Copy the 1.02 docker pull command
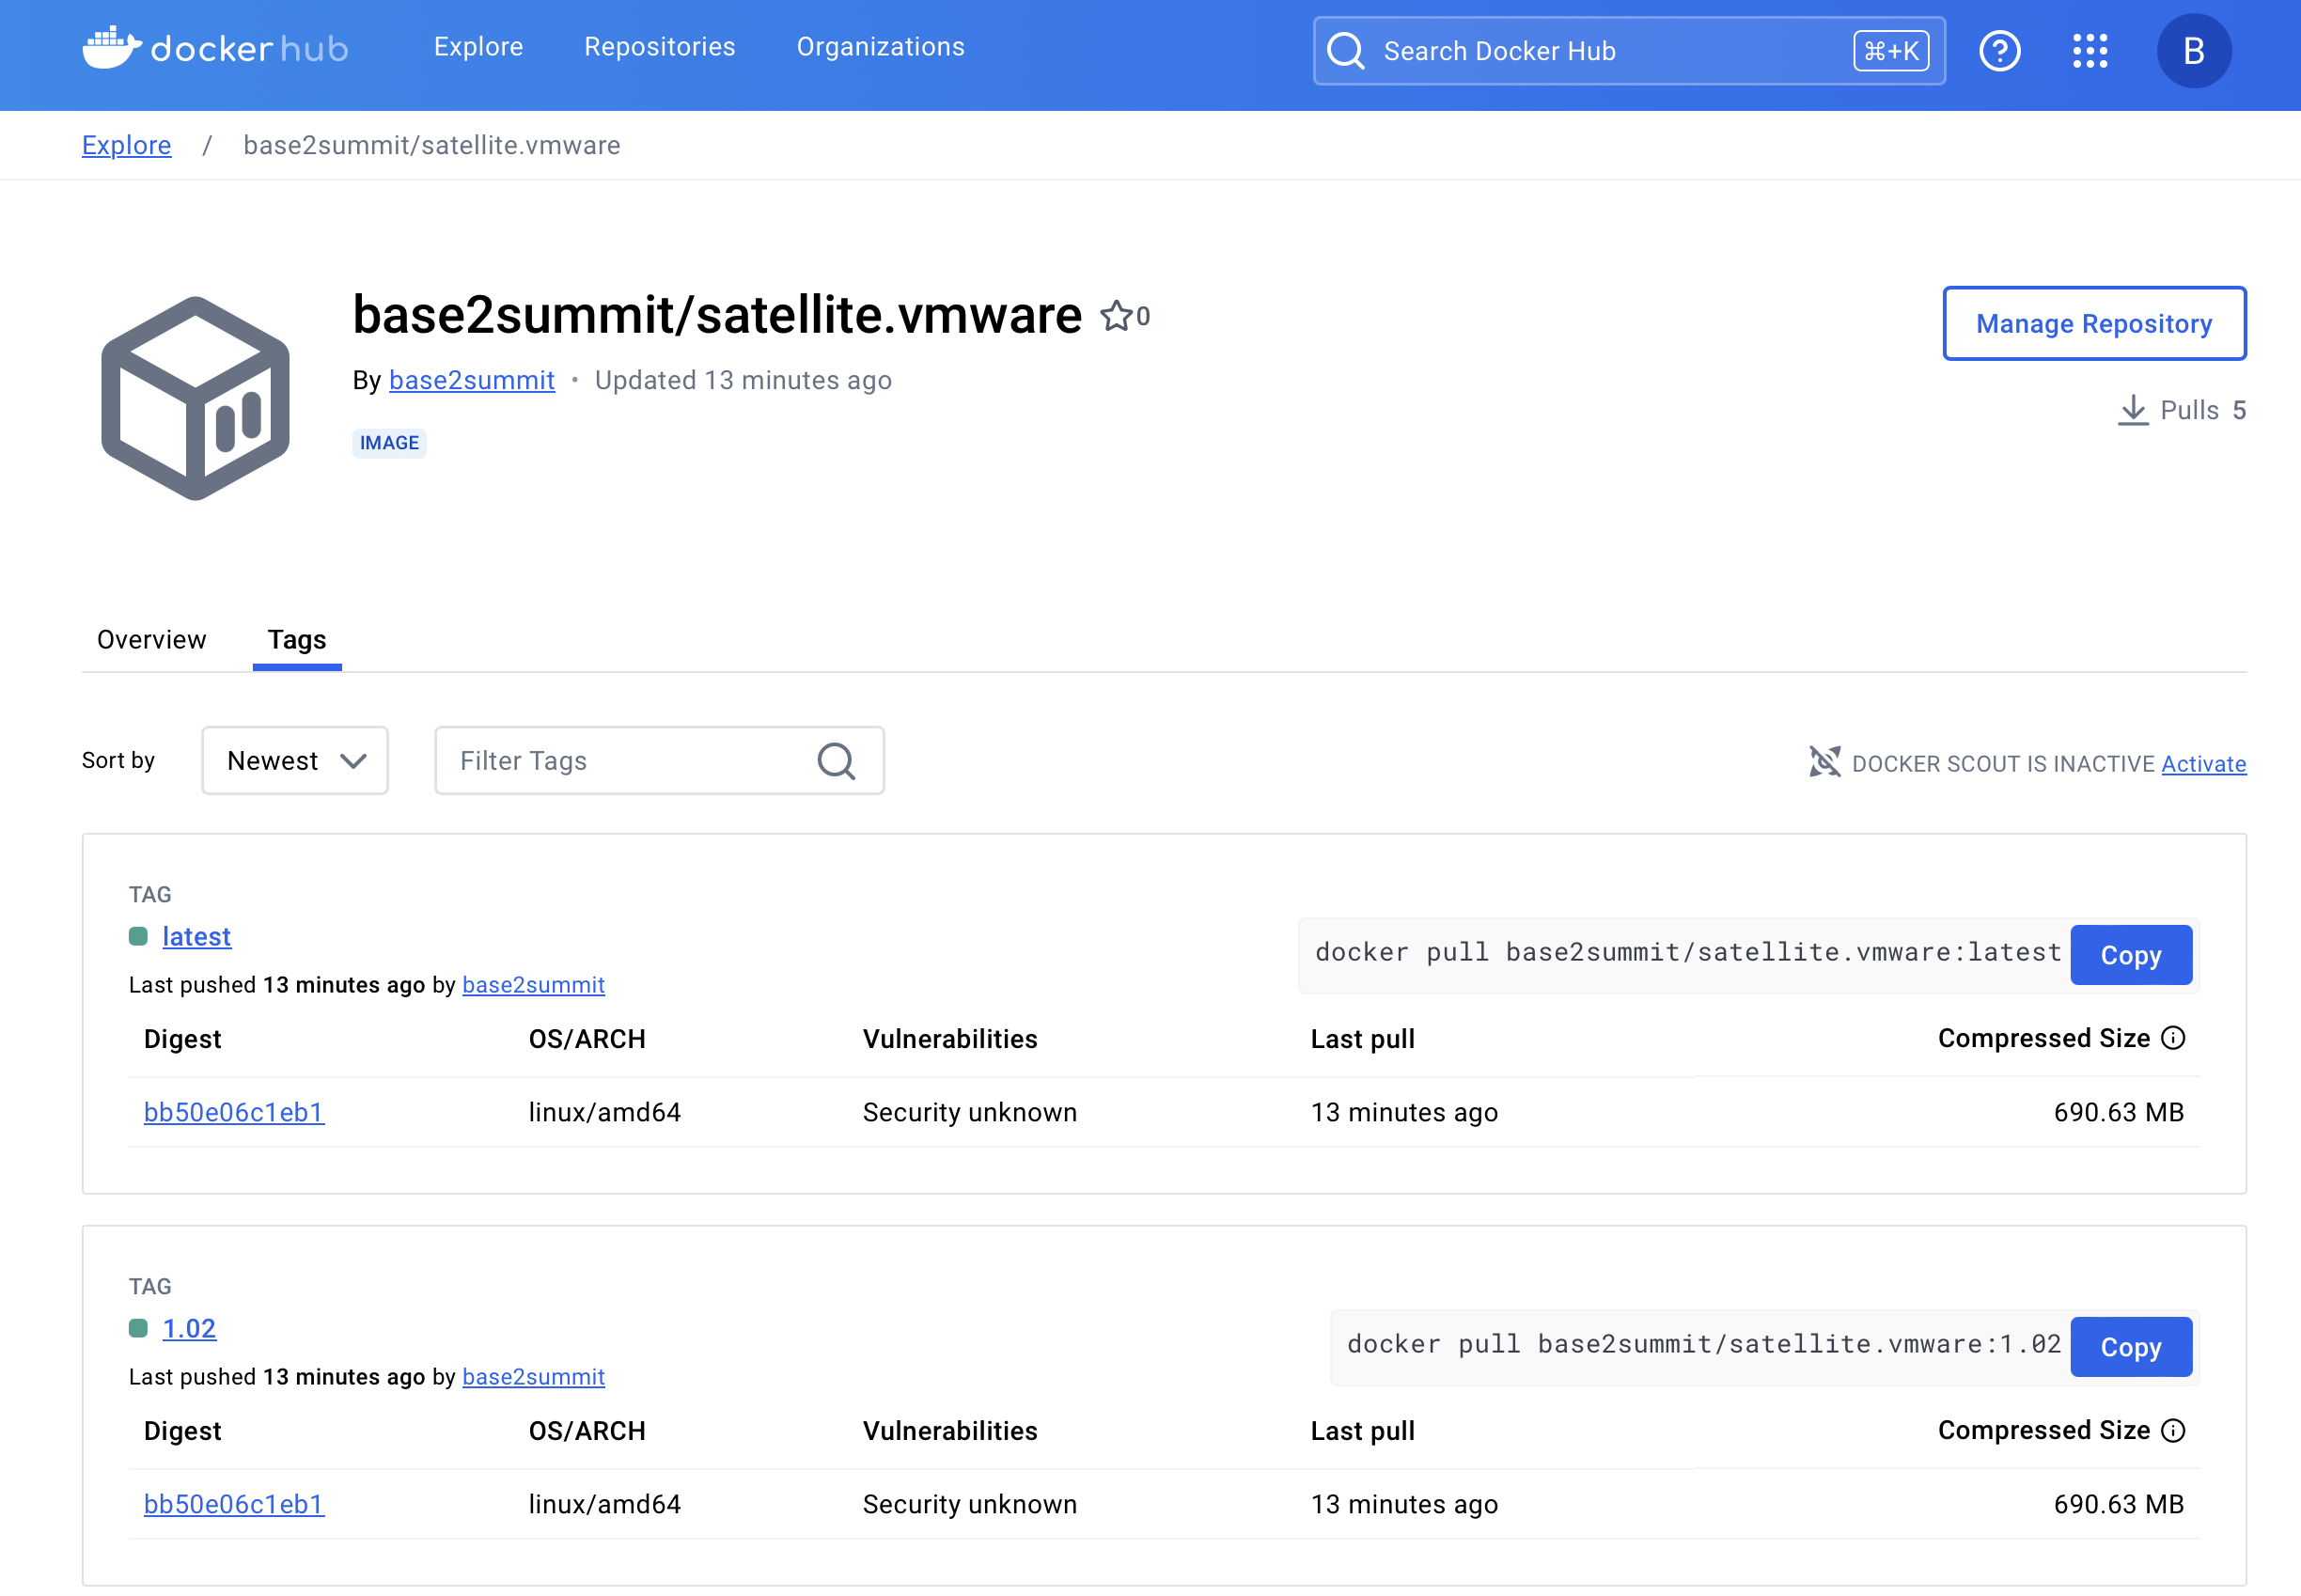The width and height of the screenshot is (2301, 1596). [2131, 1347]
